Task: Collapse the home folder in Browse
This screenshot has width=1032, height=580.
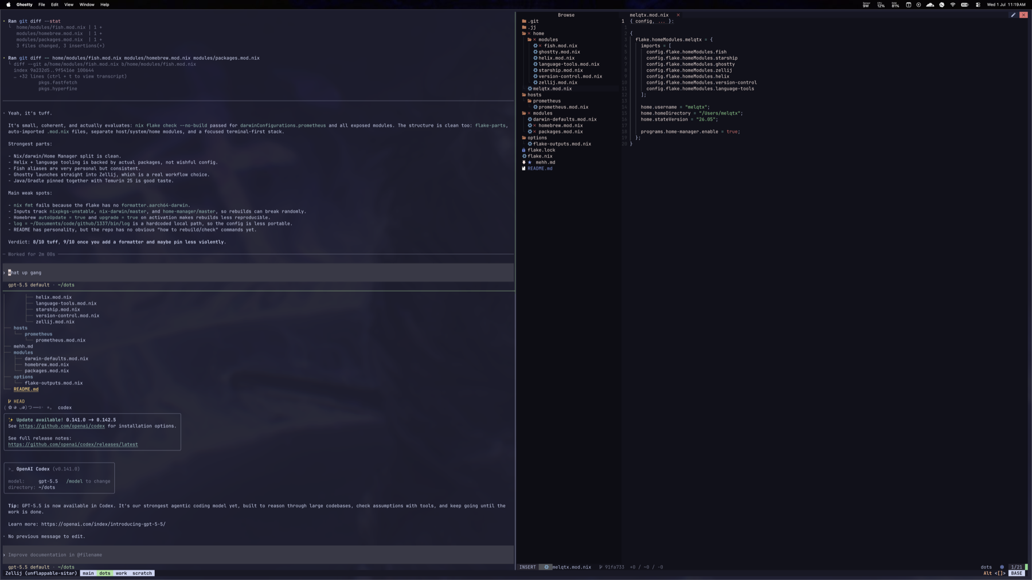Action: [x=533, y=34]
